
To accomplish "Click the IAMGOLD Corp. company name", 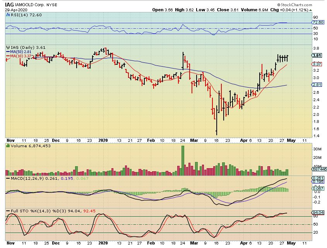I will (30, 5).
